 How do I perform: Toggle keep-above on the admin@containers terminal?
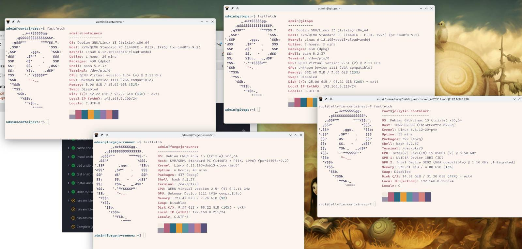click(19, 21)
